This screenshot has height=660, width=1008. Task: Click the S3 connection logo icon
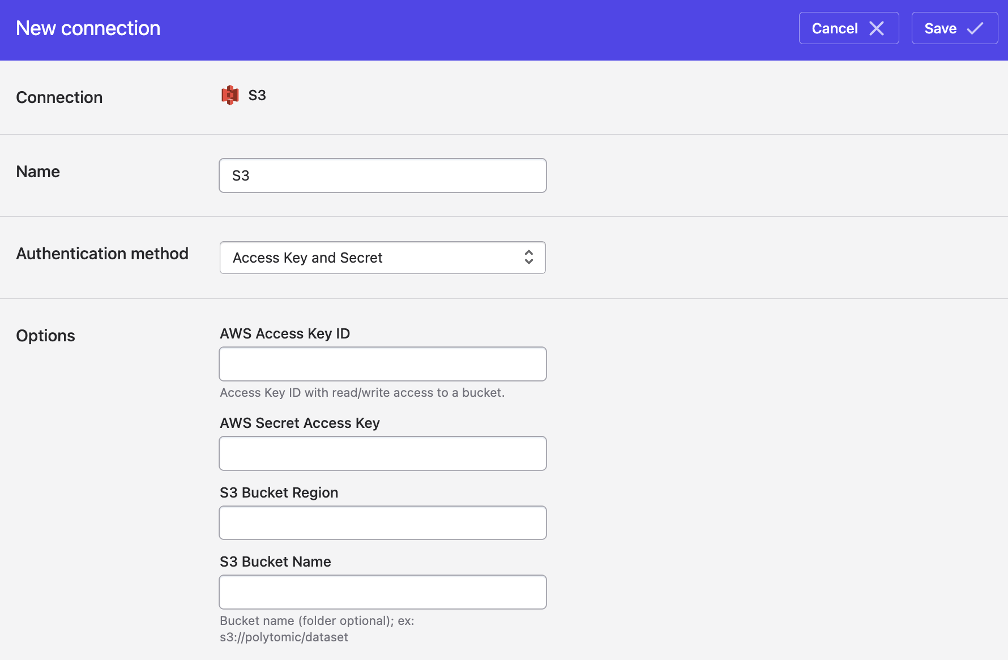tap(230, 95)
